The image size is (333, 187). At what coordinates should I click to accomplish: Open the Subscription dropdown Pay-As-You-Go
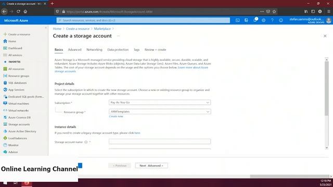160,102
